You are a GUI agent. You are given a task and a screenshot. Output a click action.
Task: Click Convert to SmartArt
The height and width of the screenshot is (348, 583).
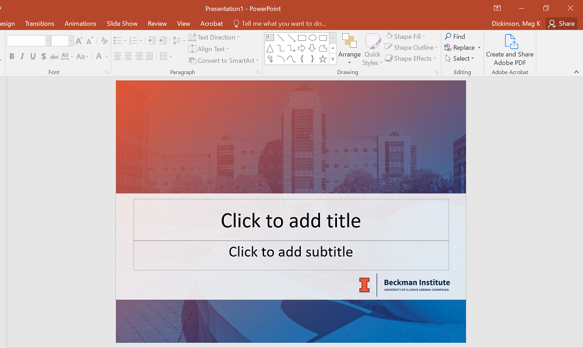[x=223, y=61]
